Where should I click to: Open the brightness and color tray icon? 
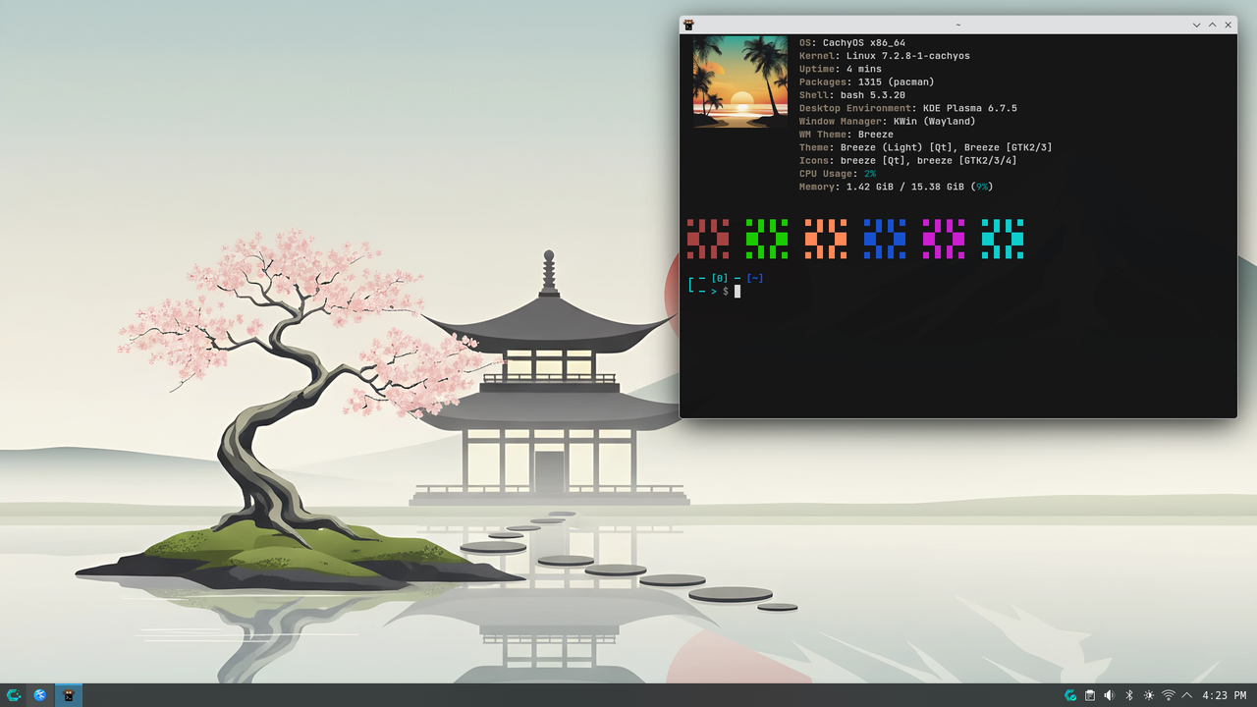click(1149, 695)
